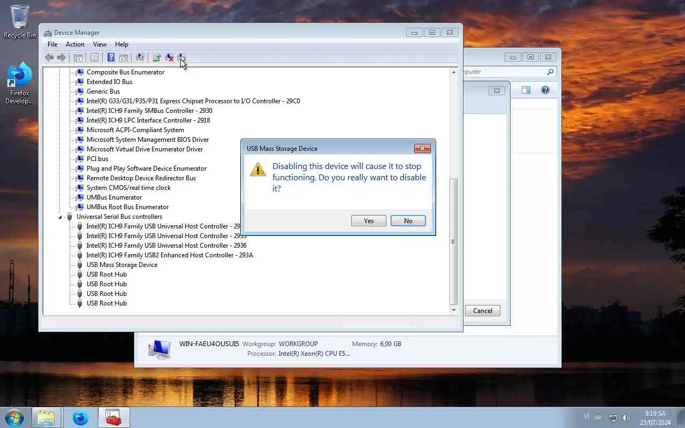Select System CMOS/real time clock

tap(129, 188)
